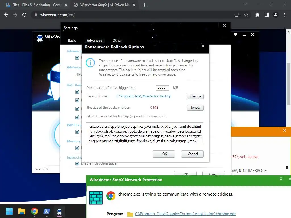Close the WiseVector StopX main window
291x218 pixels.
[253, 35]
